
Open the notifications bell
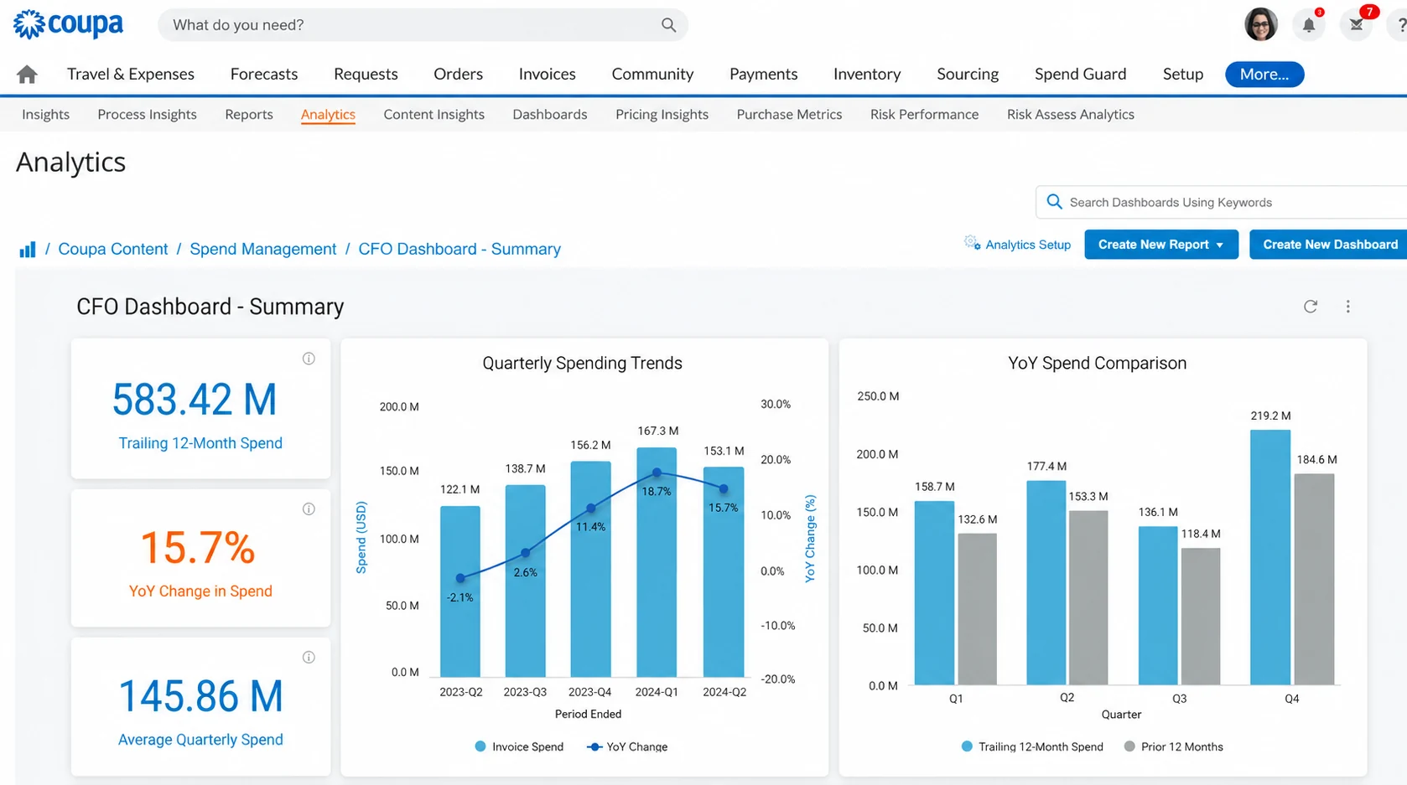point(1309,25)
